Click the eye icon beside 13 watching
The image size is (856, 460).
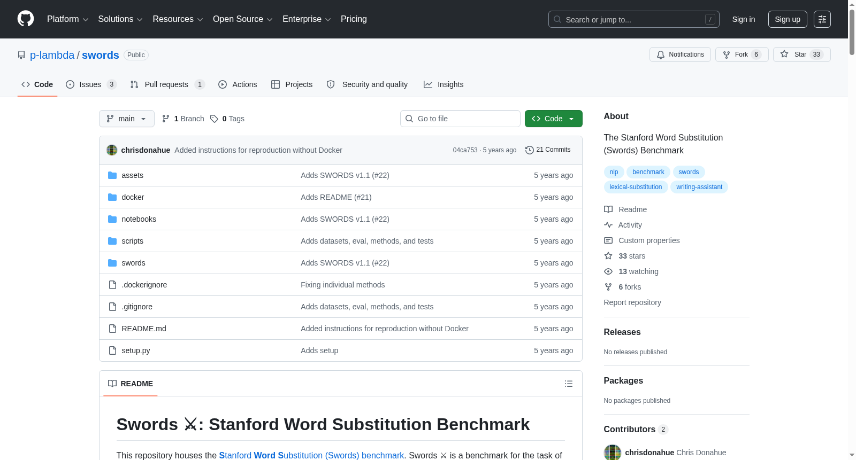point(608,271)
